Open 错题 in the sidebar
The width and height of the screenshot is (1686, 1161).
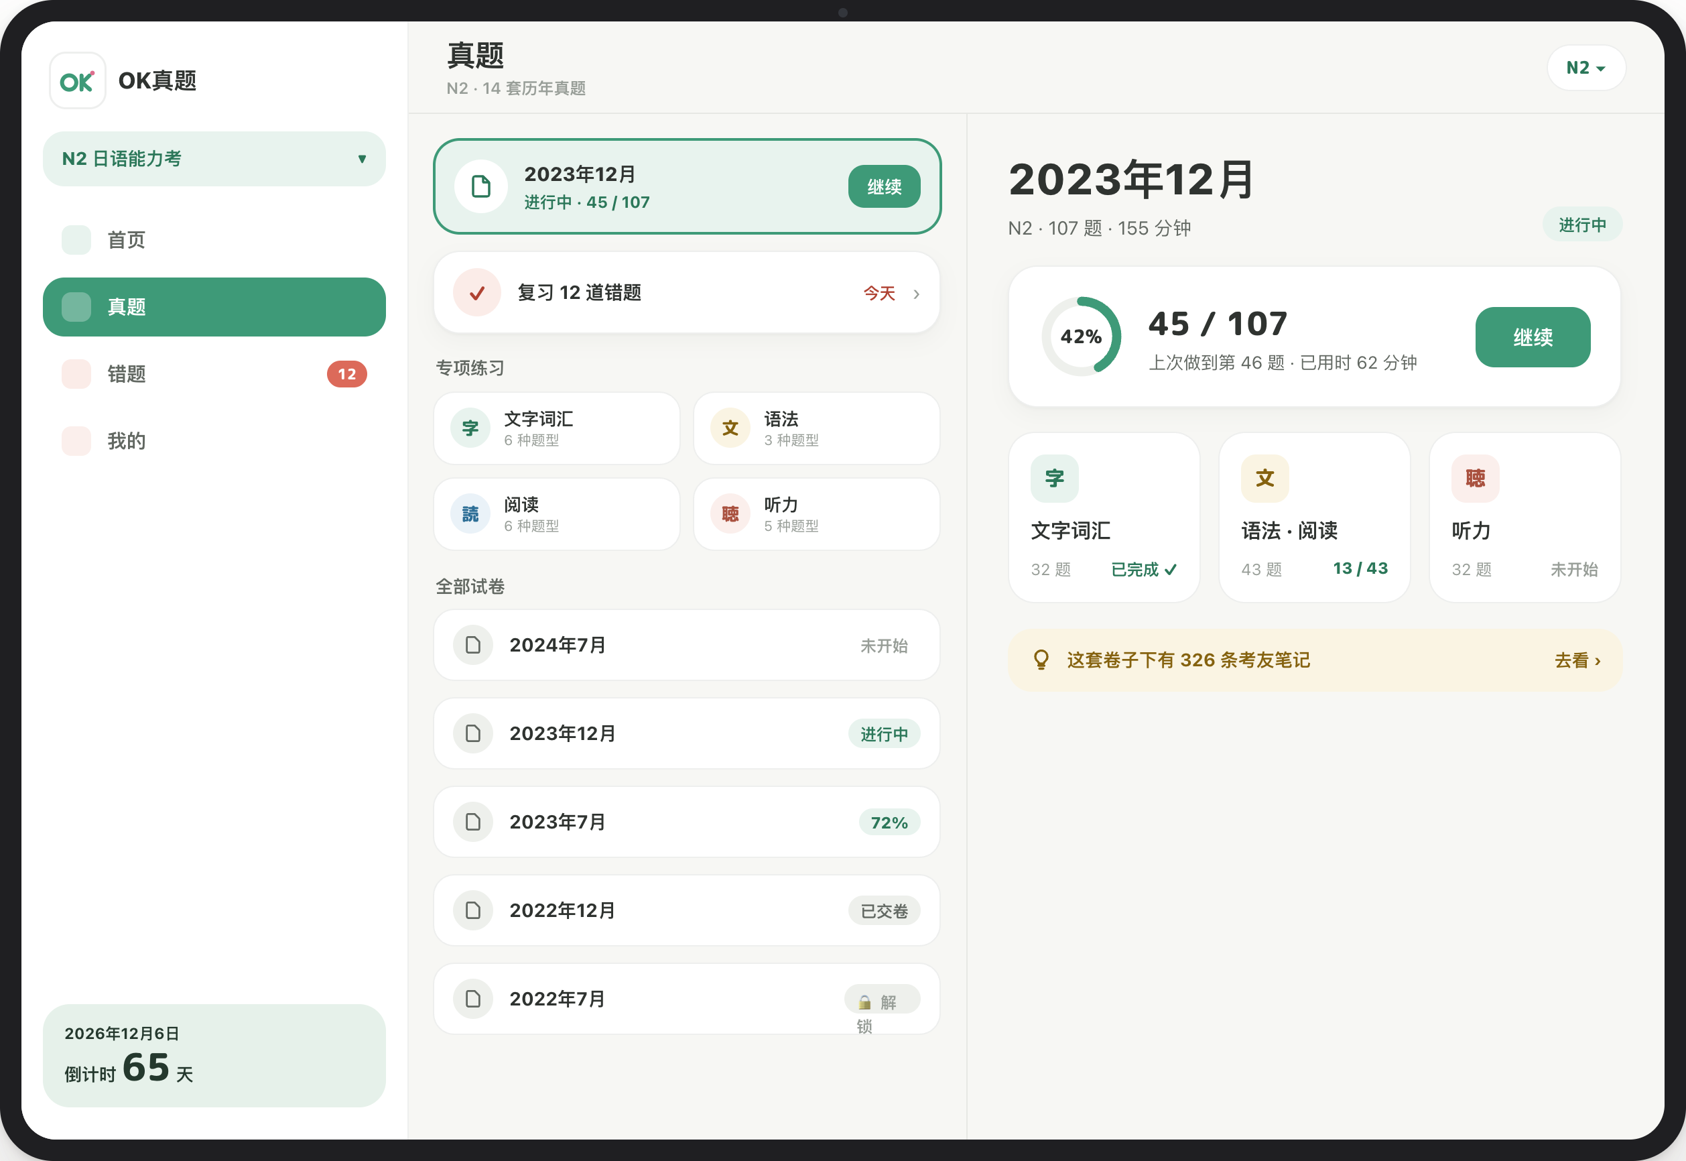(214, 374)
